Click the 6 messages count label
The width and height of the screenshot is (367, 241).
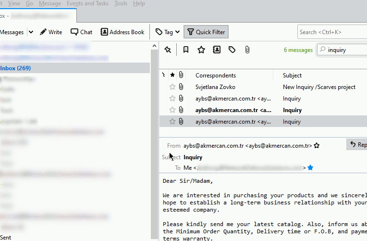(x=298, y=50)
